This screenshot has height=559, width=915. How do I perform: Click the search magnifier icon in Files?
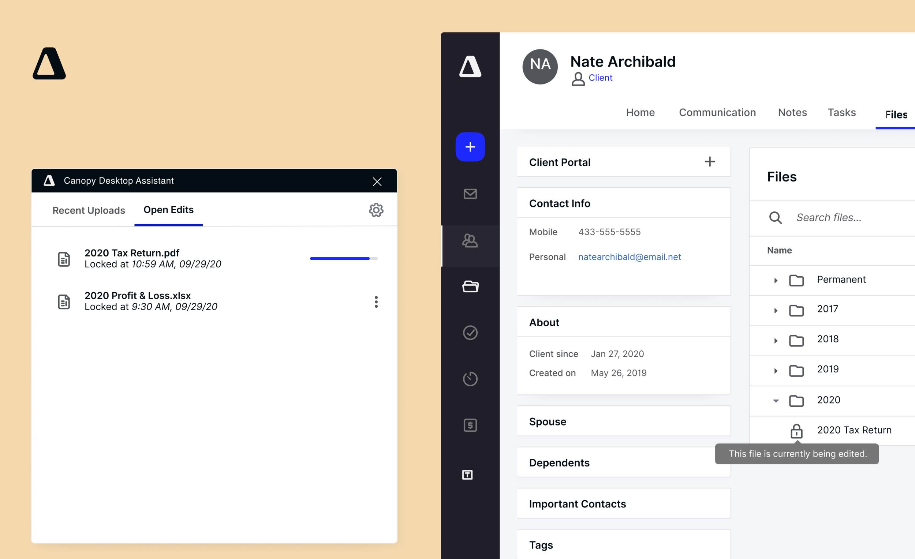[776, 218]
